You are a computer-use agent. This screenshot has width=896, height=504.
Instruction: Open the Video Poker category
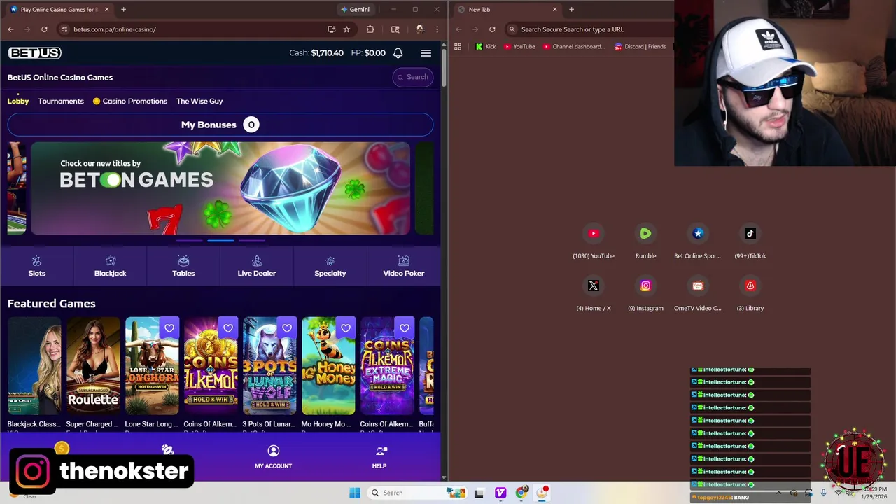click(404, 266)
